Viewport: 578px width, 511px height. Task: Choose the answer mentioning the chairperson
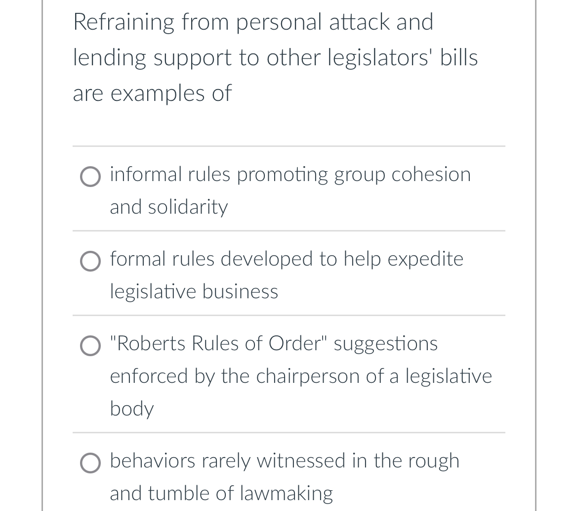tap(301, 376)
